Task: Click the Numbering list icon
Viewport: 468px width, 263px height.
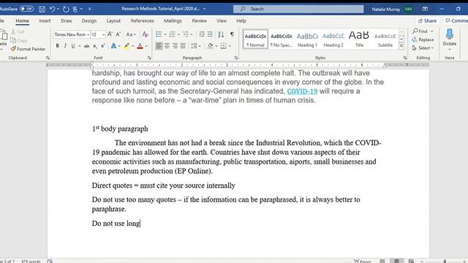Action: (x=173, y=34)
